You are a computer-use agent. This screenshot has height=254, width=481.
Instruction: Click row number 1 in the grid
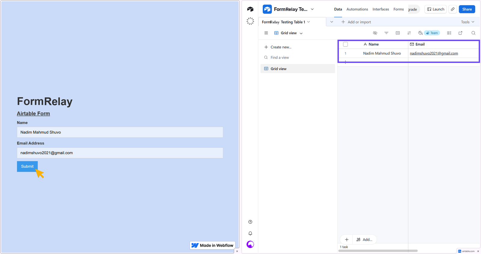coord(345,53)
